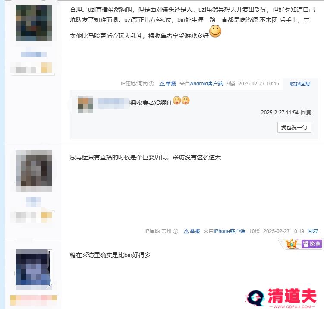Open the blue avatar of the last poster

pos(34,269)
